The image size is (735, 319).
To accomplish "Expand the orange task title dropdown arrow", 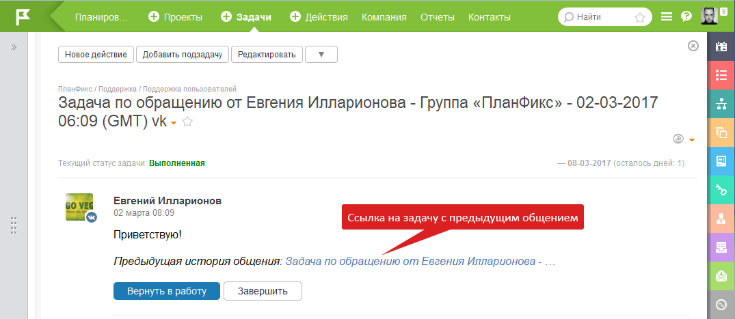I will point(174,123).
